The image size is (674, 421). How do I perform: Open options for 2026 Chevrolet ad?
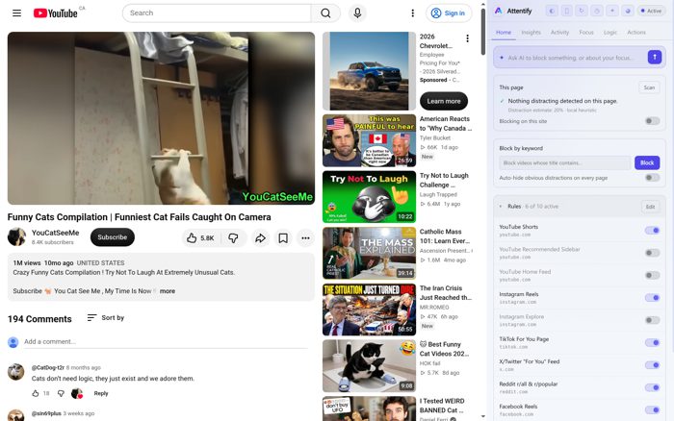467,38
